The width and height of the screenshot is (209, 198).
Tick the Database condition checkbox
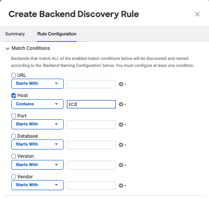point(14,136)
